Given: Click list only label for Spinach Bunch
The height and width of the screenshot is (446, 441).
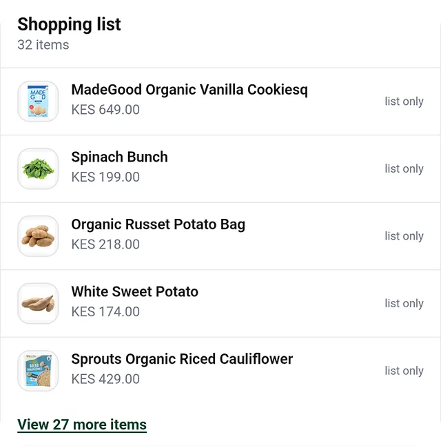Looking at the screenshot, I should click(x=404, y=169).
